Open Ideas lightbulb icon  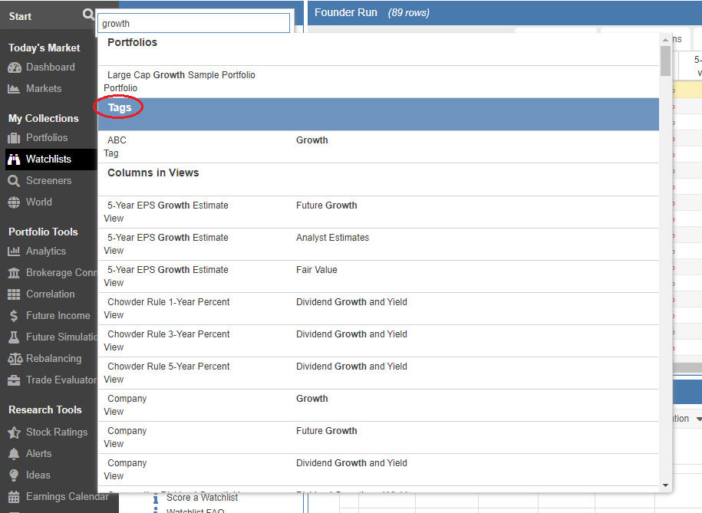click(14, 475)
